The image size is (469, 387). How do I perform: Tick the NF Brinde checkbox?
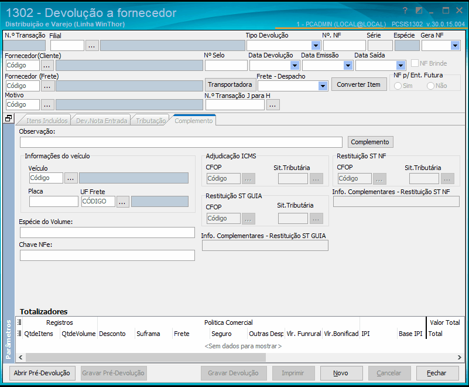(x=415, y=63)
